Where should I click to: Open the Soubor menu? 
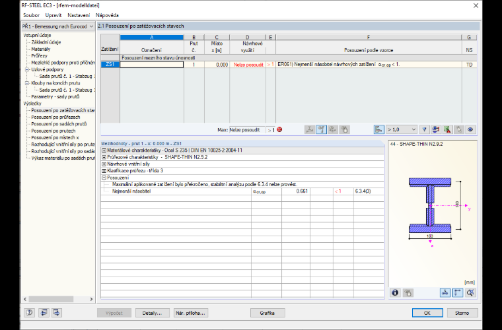(x=31, y=15)
